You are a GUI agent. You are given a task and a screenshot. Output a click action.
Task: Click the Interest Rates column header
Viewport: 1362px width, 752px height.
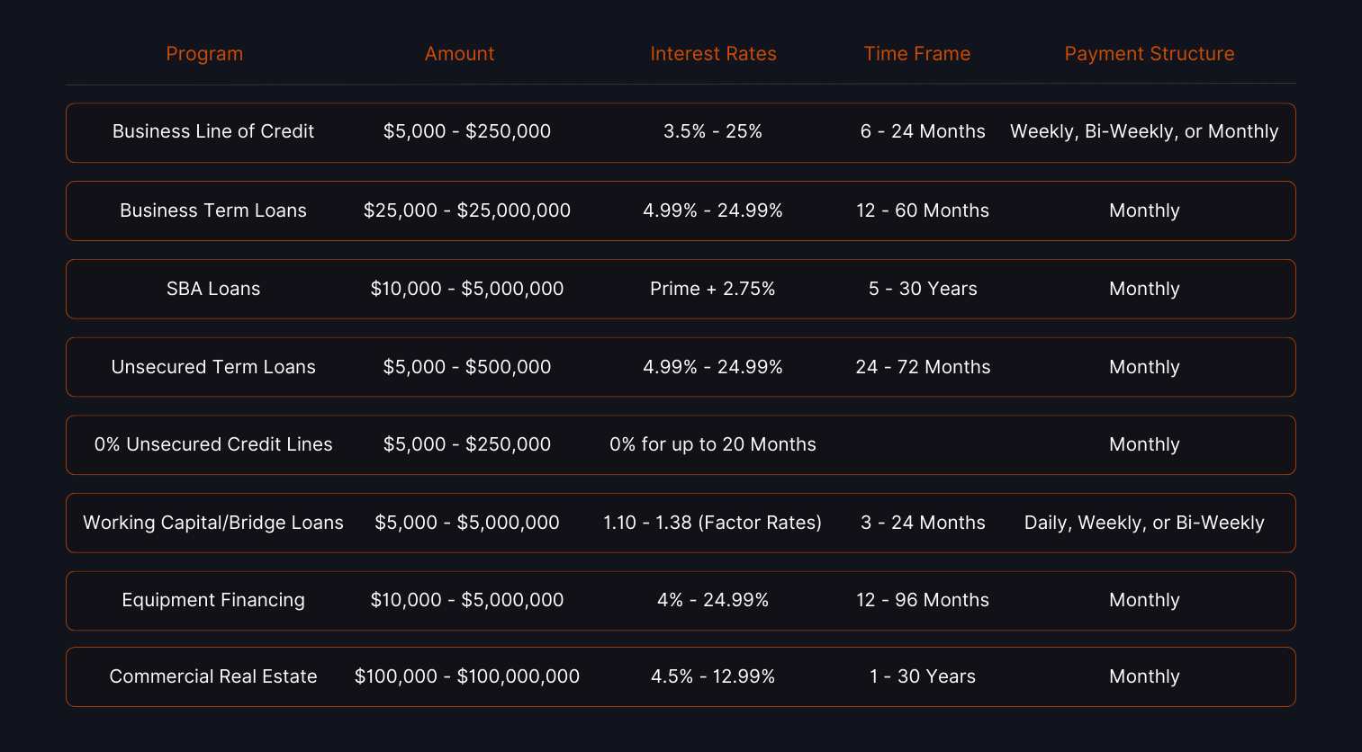click(713, 54)
